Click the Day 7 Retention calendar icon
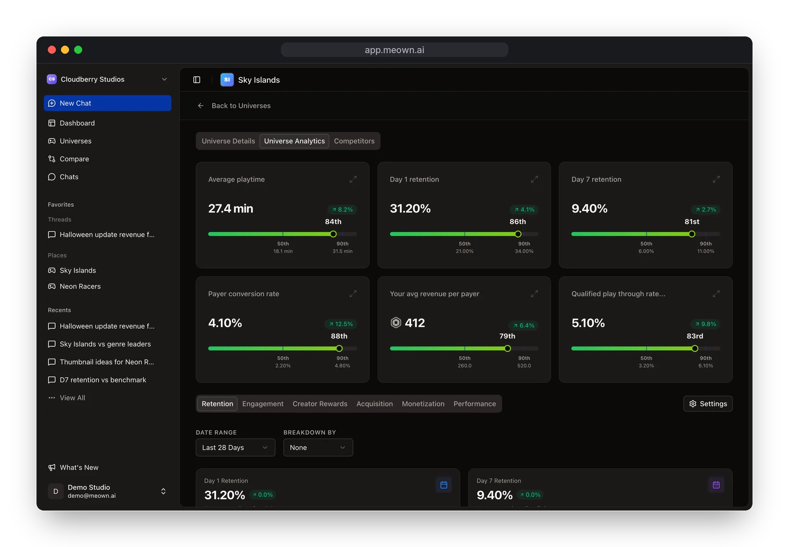The height and width of the screenshot is (547, 789). tap(716, 485)
